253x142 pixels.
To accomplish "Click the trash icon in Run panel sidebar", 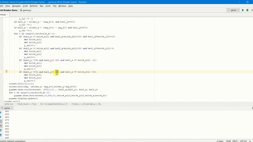I will 1,135.
